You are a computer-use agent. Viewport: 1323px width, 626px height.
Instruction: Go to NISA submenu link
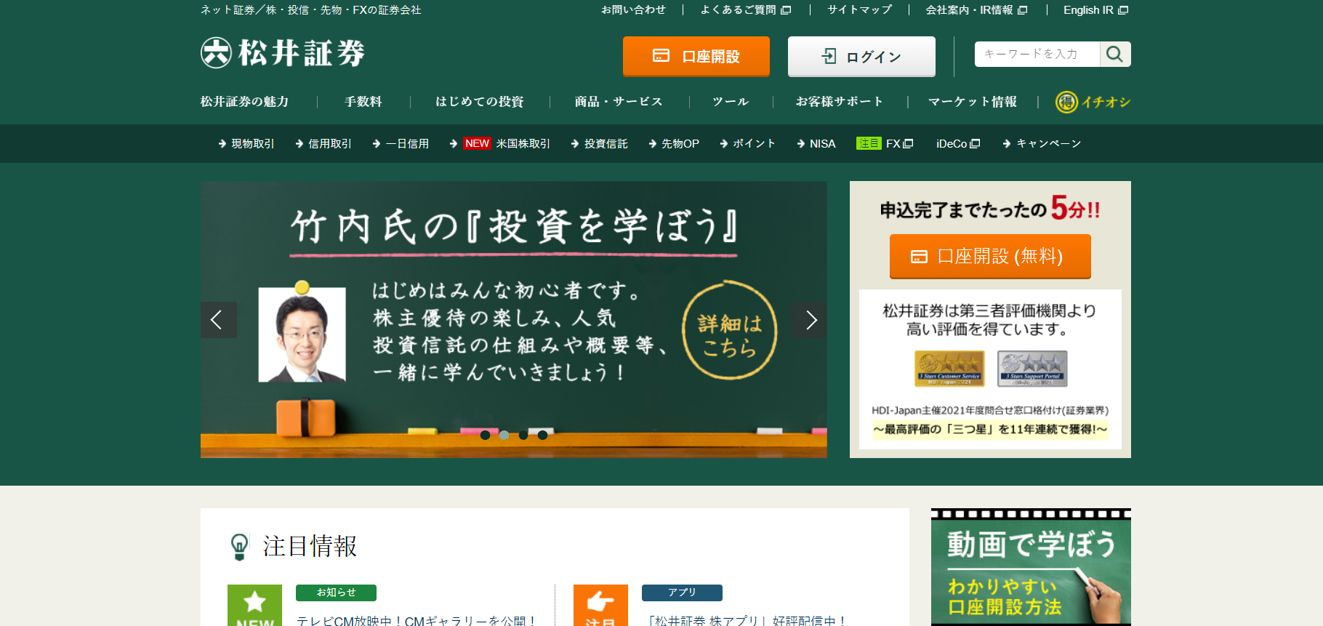[x=816, y=144]
